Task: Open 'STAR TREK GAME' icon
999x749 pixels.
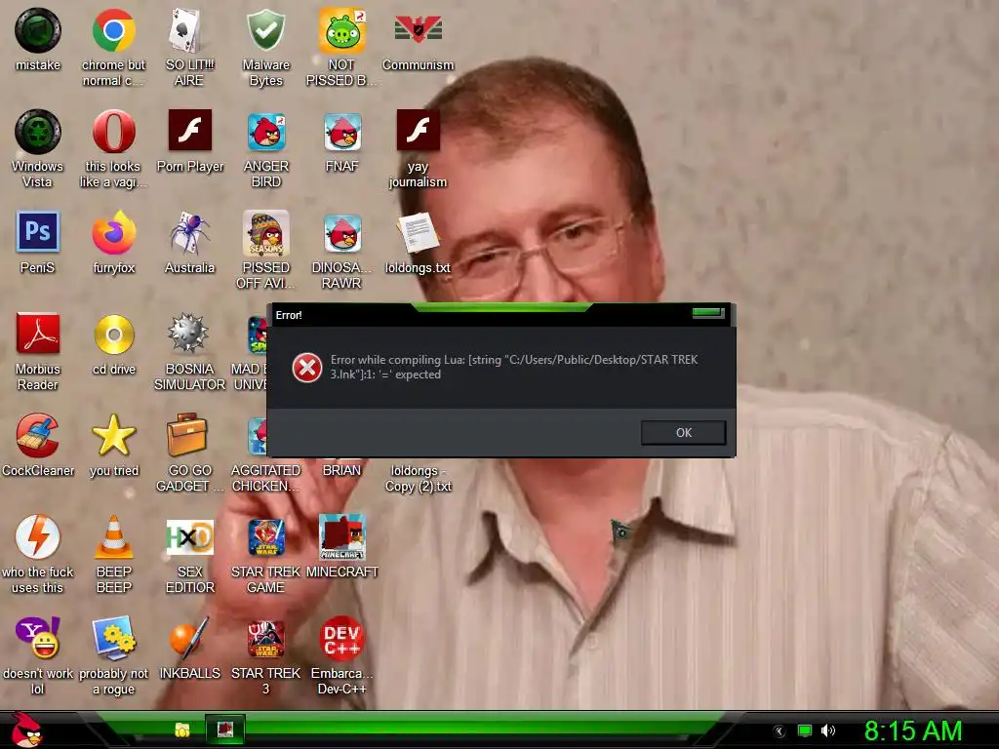Action: point(265,537)
